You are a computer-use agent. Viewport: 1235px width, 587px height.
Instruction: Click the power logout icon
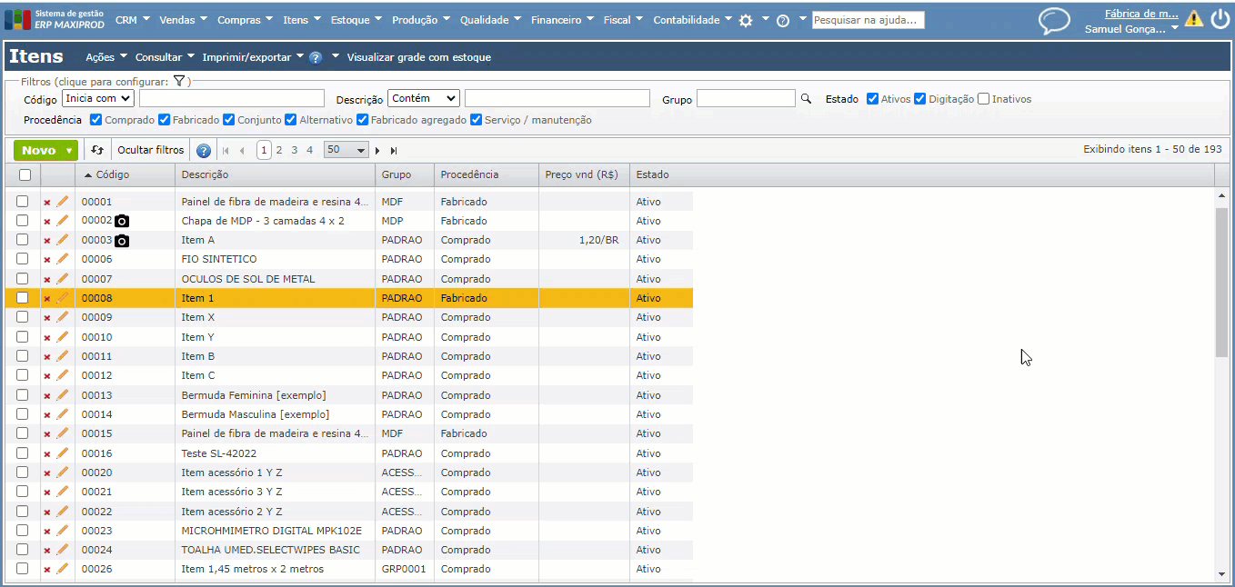[x=1219, y=20]
